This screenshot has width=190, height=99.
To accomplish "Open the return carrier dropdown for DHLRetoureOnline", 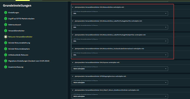I will point(120,13).
